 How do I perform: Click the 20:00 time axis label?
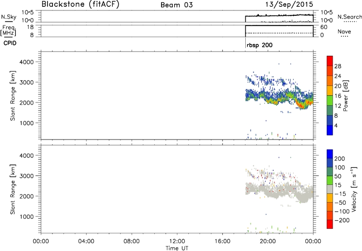point(268,241)
